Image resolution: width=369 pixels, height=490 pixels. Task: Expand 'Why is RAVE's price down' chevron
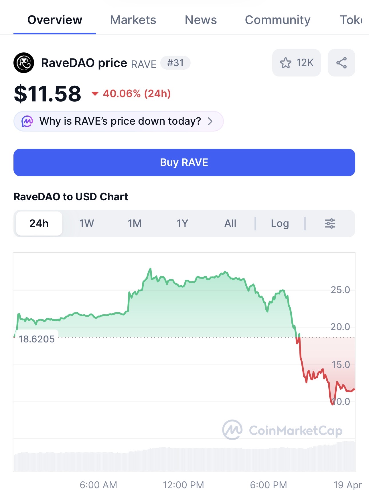[210, 121]
